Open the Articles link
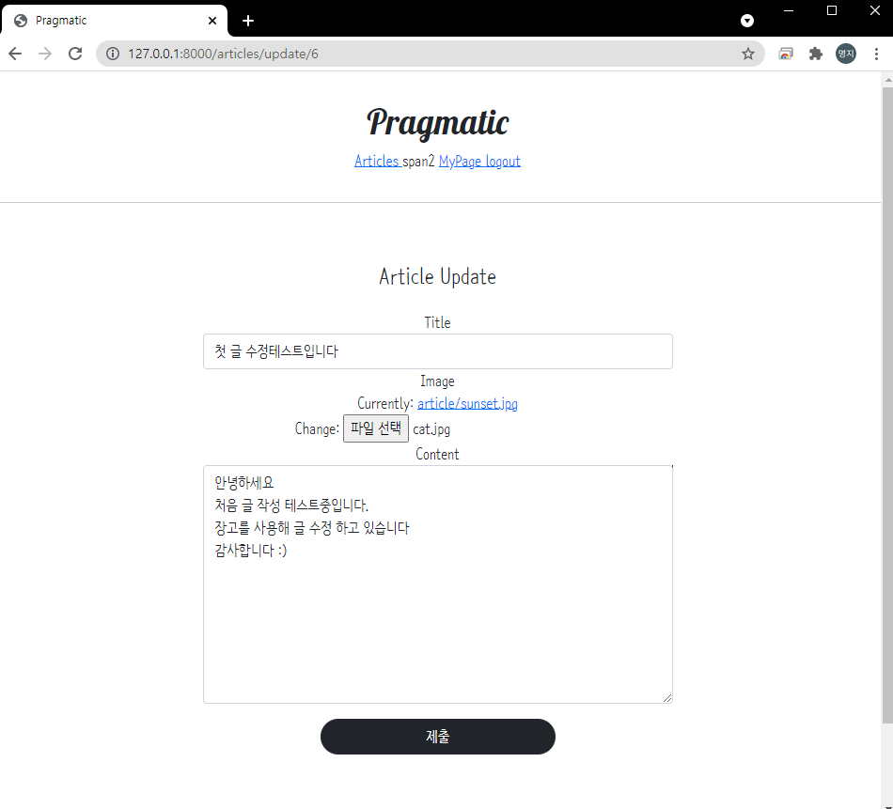 (x=376, y=161)
